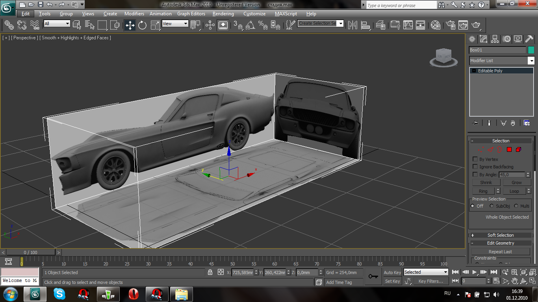Select the SubObj preview selection radio
Viewport: 538px width, 302px height.
492,206
